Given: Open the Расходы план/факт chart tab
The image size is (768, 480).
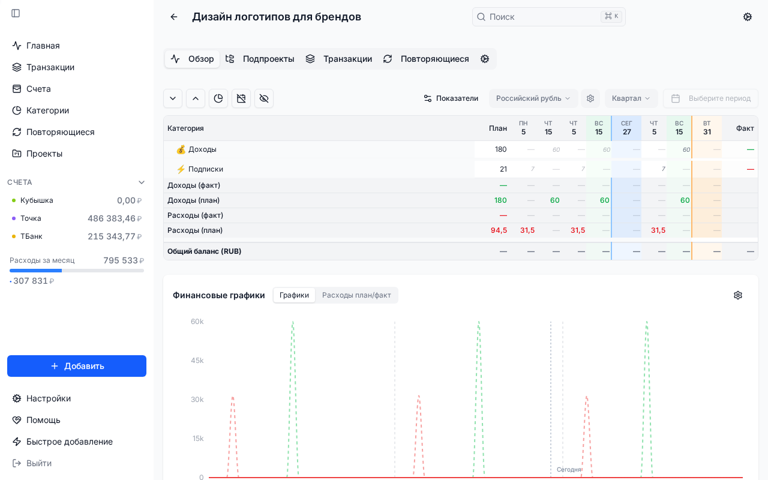Looking at the screenshot, I should pyautogui.click(x=357, y=295).
